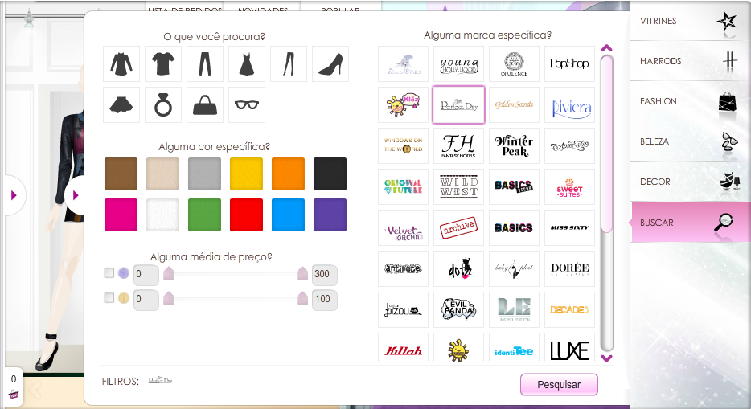Select the t-shirt category icon
Screen dimensions: 751x409
click(163, 64)
